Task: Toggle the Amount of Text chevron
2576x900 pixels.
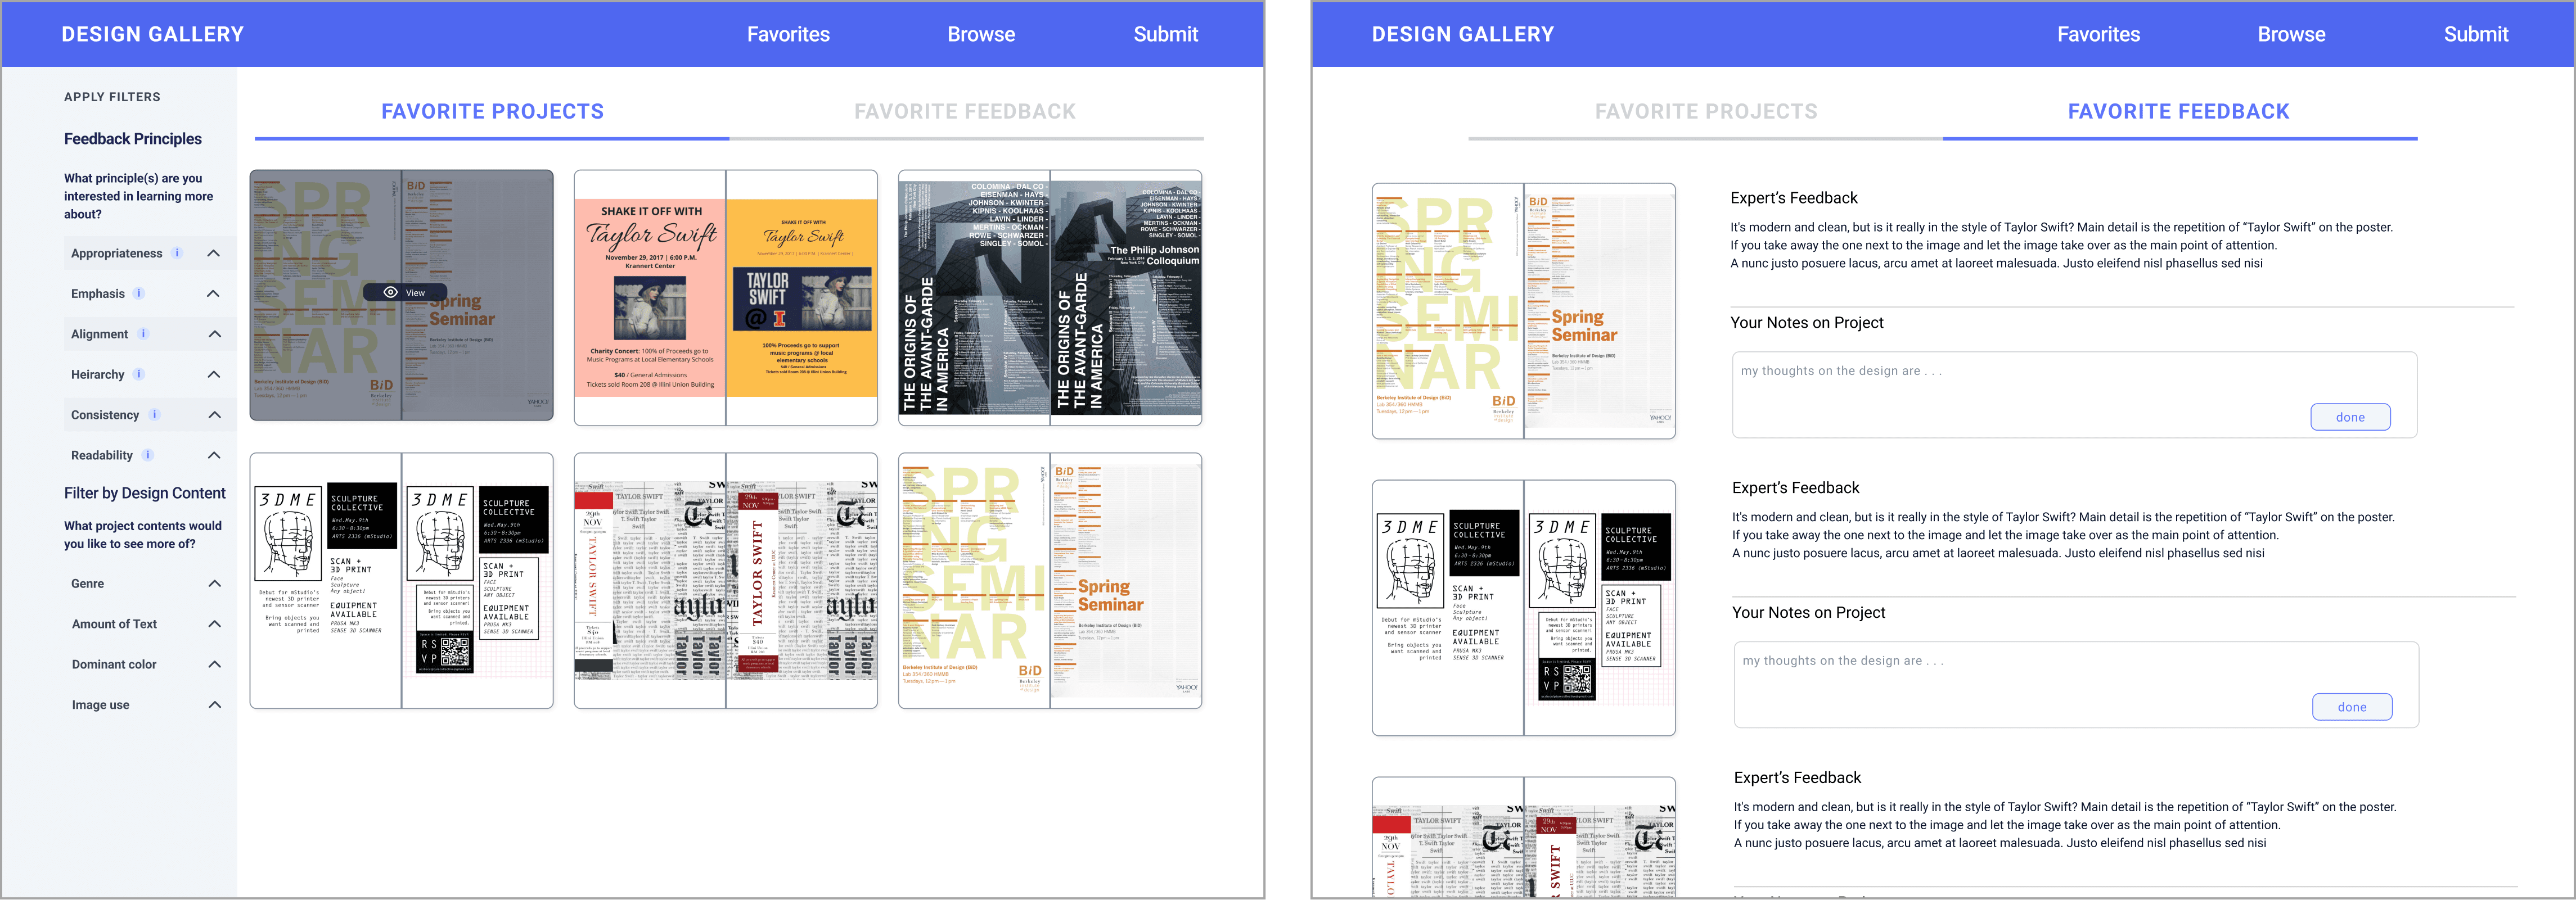Action: click(x=214, y=624)
